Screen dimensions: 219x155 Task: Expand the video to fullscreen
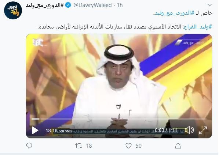203,131
